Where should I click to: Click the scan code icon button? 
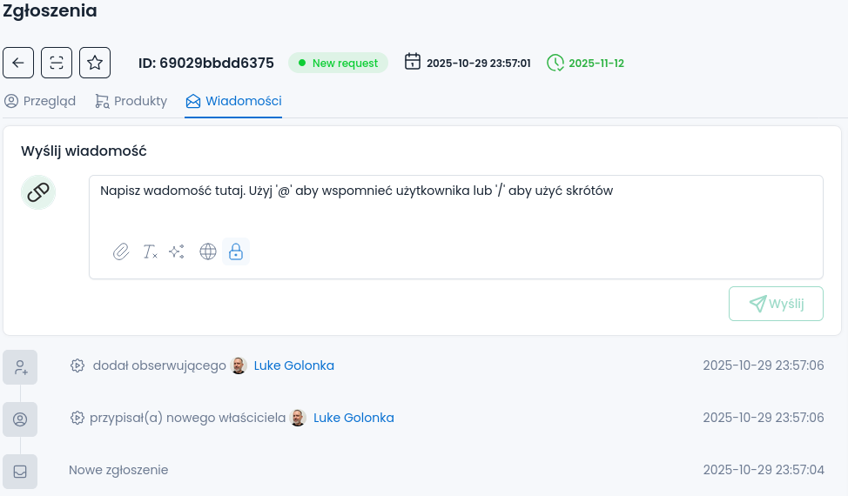[57, 63]
